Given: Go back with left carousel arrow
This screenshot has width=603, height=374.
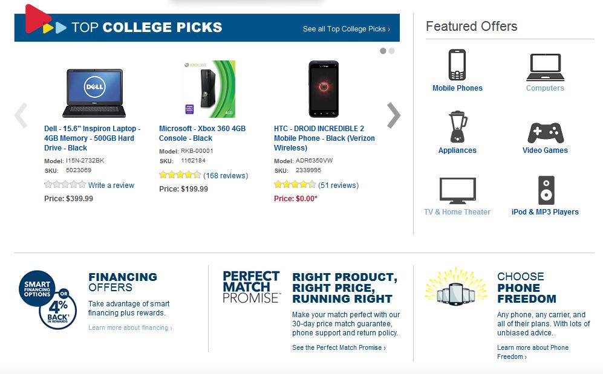Looking at the screenshot, I should tap(21, 115).
